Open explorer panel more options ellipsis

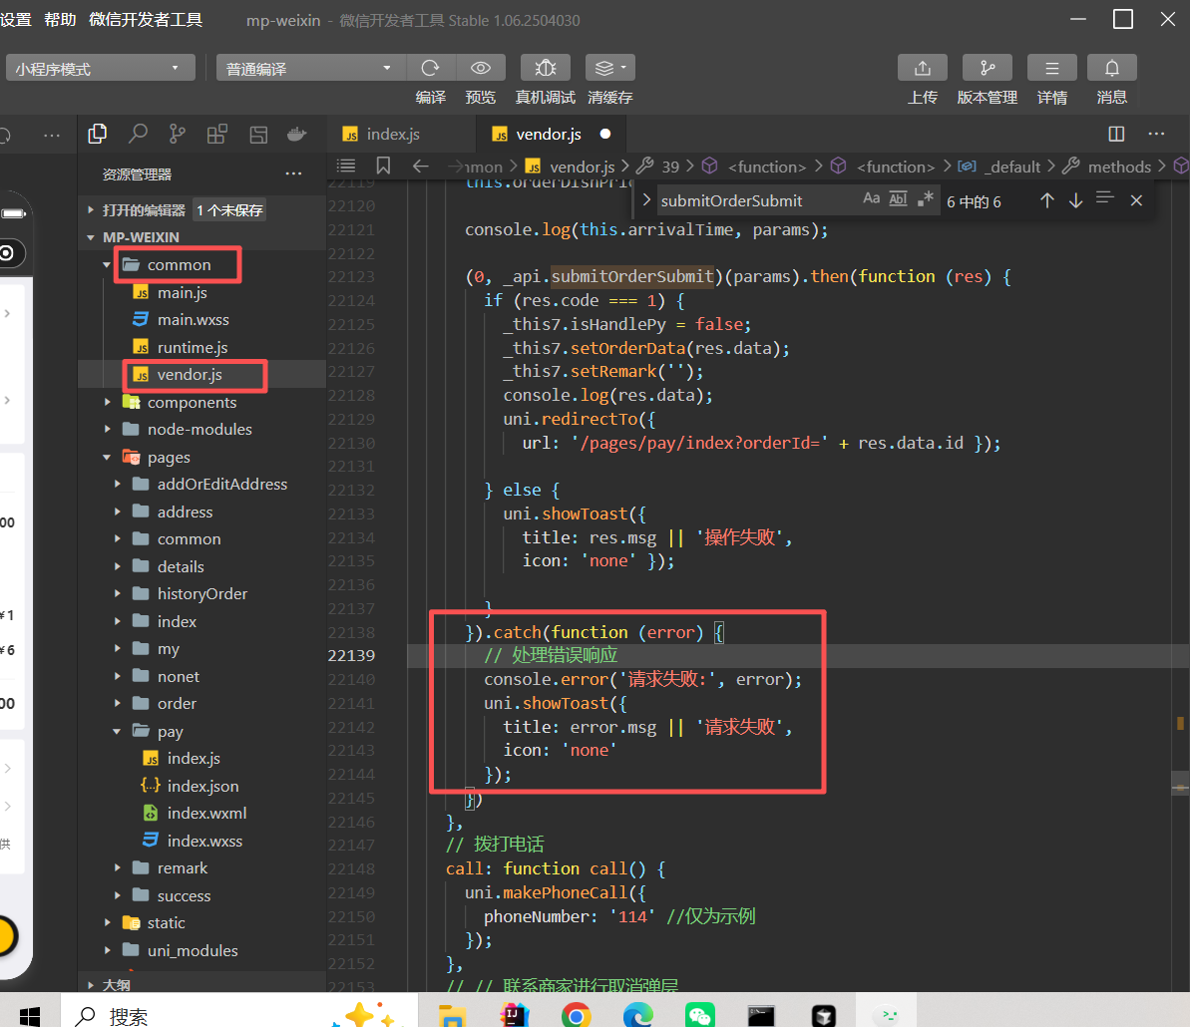pos(293,173)
